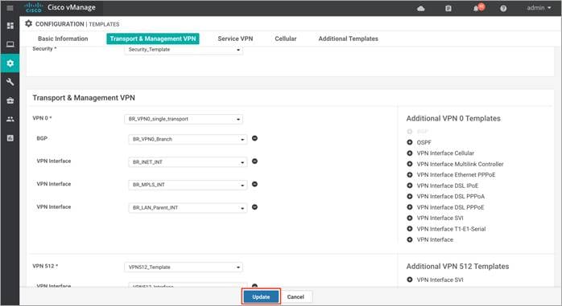Viewport: 562px width, 306px height.
Task: Open the Administration people sidebar icon
Action: [x=10, y=119]
